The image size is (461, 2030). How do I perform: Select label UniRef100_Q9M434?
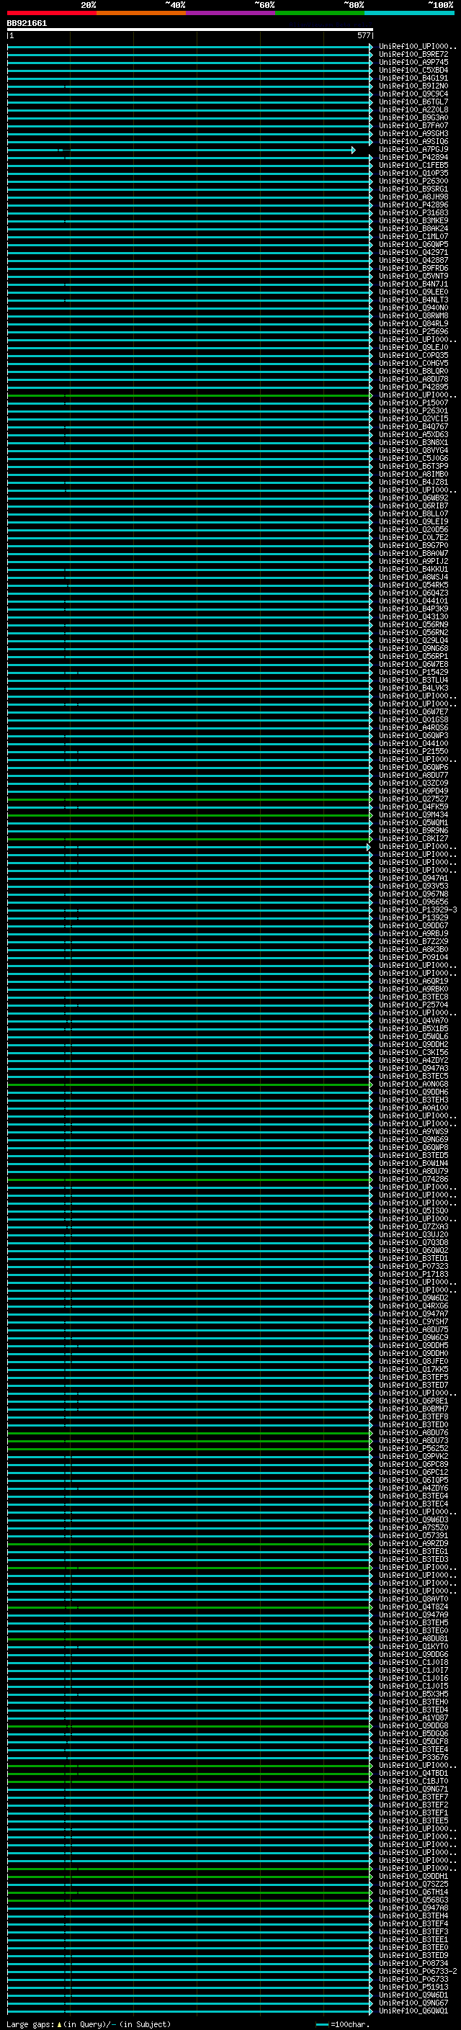point(413,815)
